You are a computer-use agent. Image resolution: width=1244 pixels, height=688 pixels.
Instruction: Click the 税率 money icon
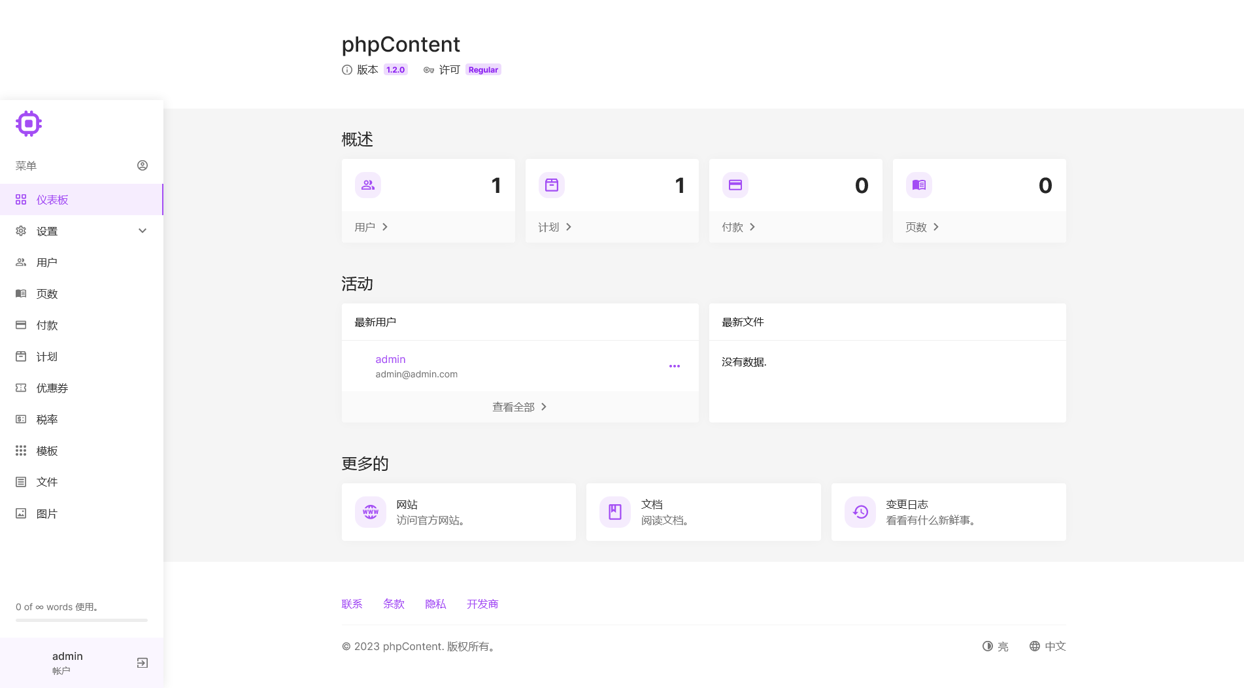21,419
